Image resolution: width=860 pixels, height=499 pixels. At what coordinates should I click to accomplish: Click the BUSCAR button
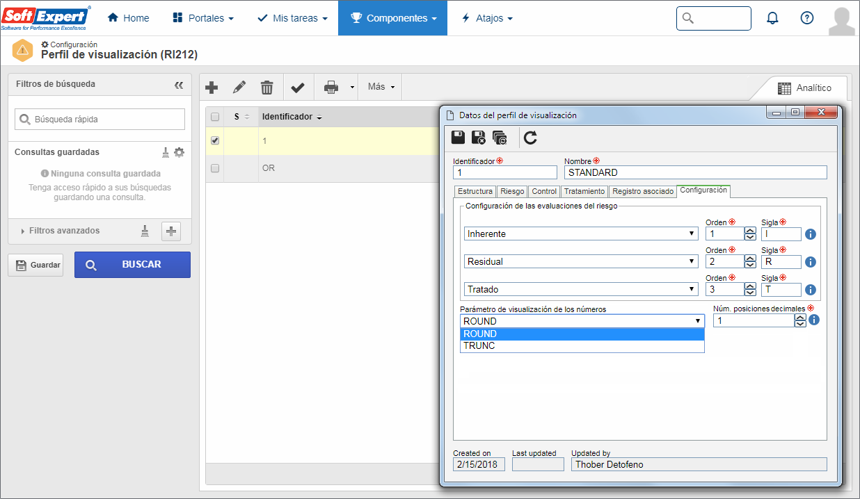pos(132,265)
